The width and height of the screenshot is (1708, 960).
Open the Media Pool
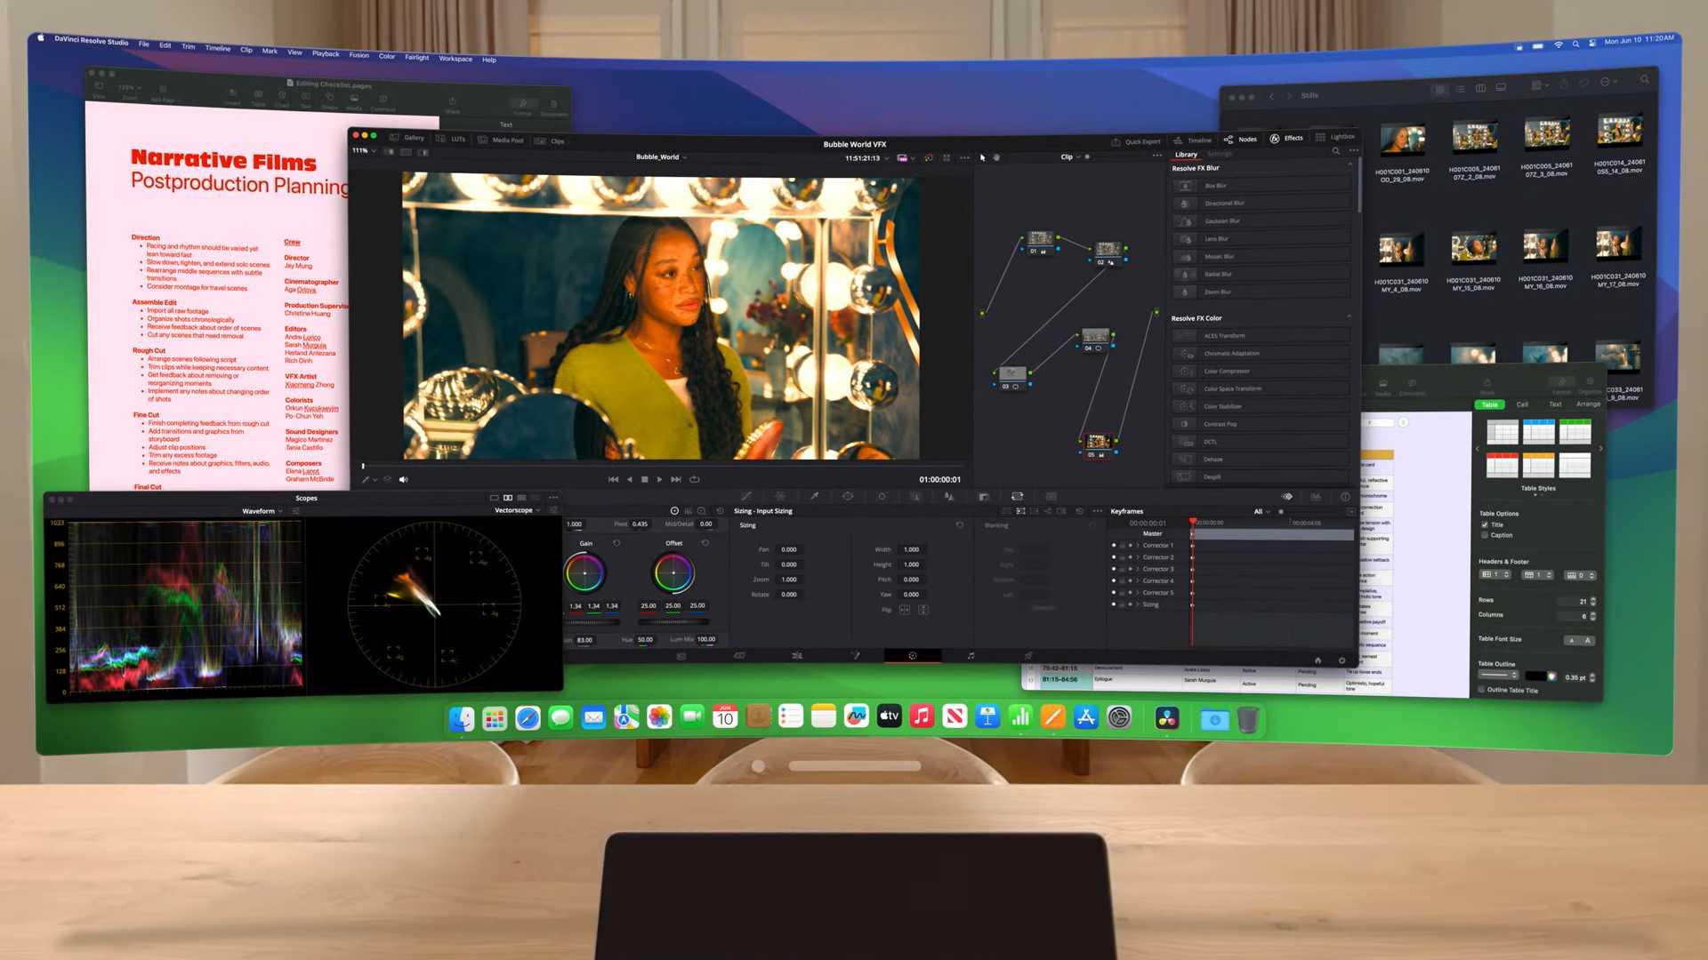tap(508, 140)
